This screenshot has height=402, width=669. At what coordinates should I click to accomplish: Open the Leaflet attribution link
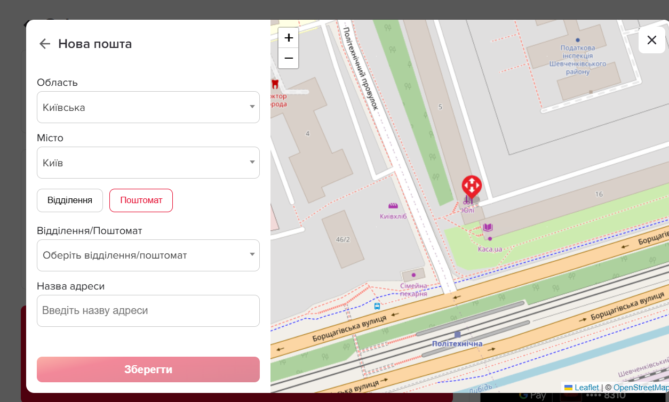[x=586, y=388]
